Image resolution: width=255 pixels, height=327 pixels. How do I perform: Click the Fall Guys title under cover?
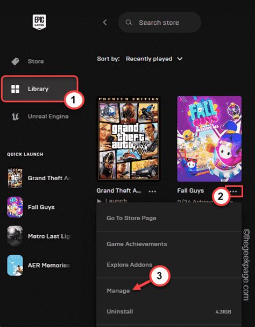pyautogui.click(x=190, y=190)
